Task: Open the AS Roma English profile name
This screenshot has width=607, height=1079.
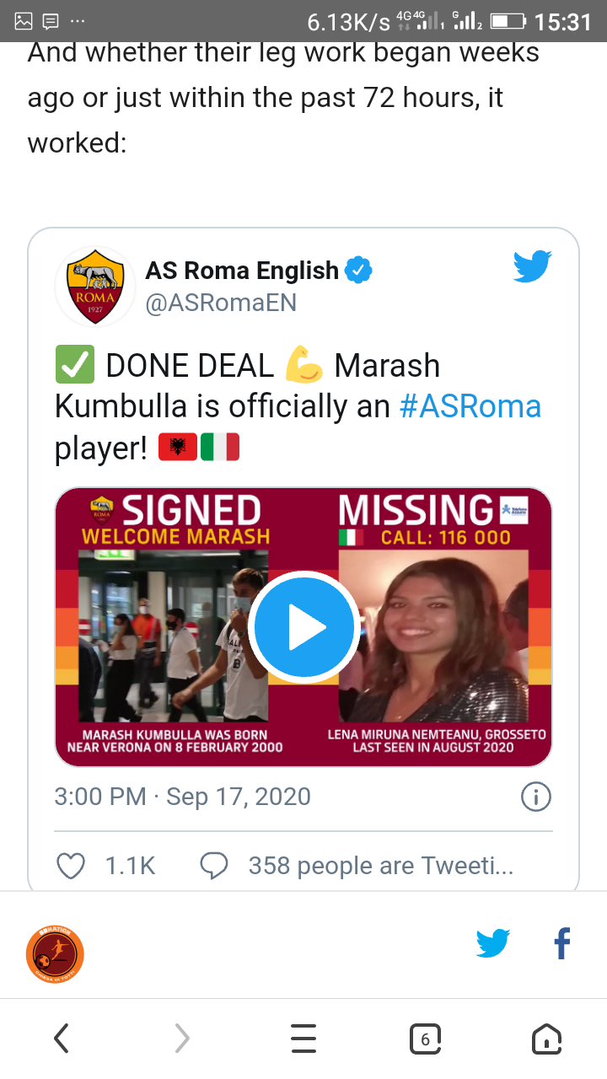Action: click(242, 271)
